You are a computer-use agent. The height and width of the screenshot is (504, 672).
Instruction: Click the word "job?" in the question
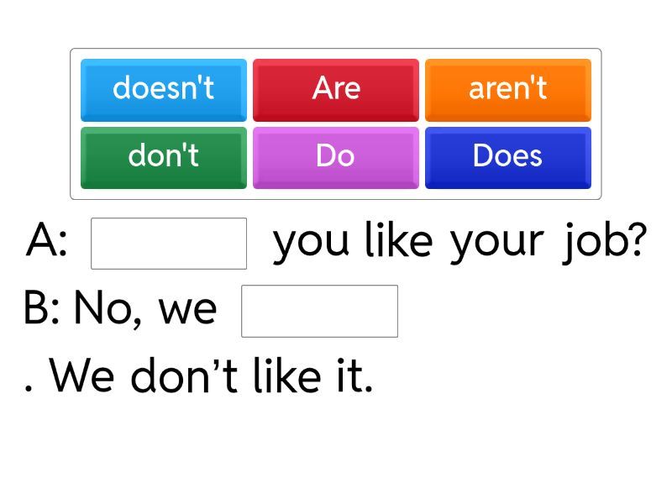(605, 242)
